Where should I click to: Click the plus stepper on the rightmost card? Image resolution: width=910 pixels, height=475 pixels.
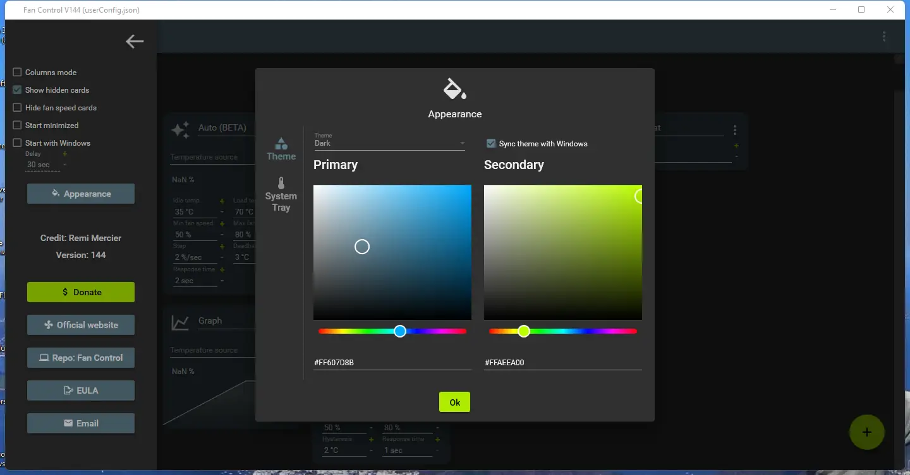pos(736,146)
